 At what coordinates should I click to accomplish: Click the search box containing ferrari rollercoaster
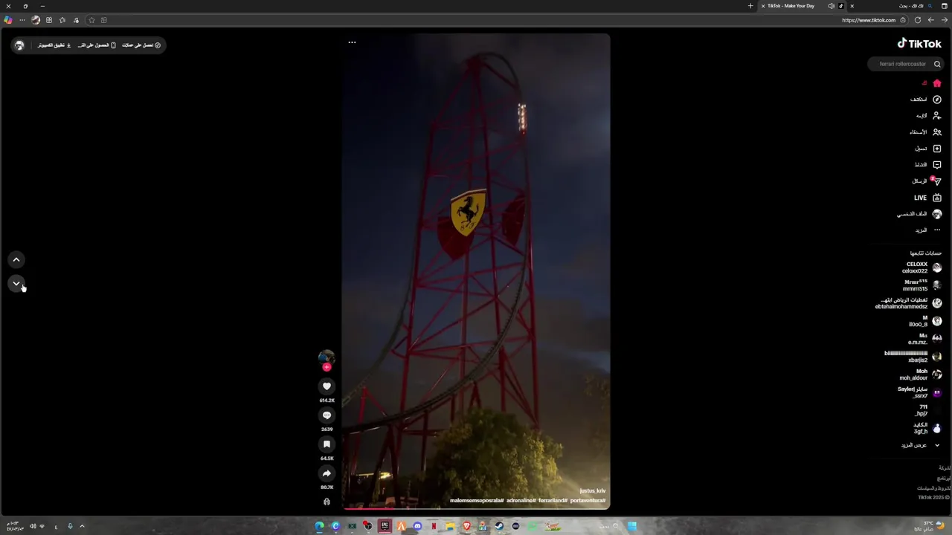coord(905,64)
